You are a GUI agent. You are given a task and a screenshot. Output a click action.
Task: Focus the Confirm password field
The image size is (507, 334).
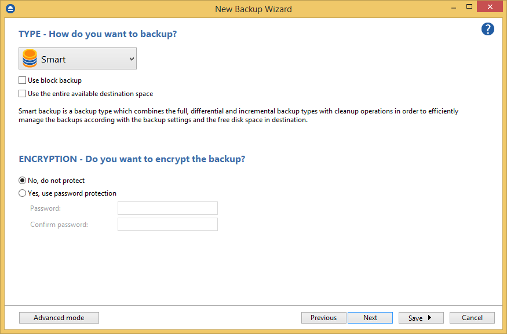[167, 225]
